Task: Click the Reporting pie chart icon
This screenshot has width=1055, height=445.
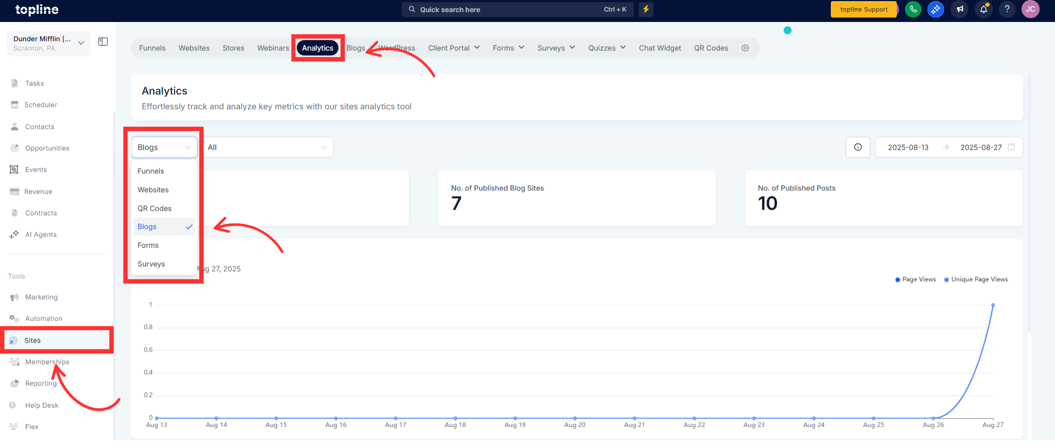Action: 14,384
